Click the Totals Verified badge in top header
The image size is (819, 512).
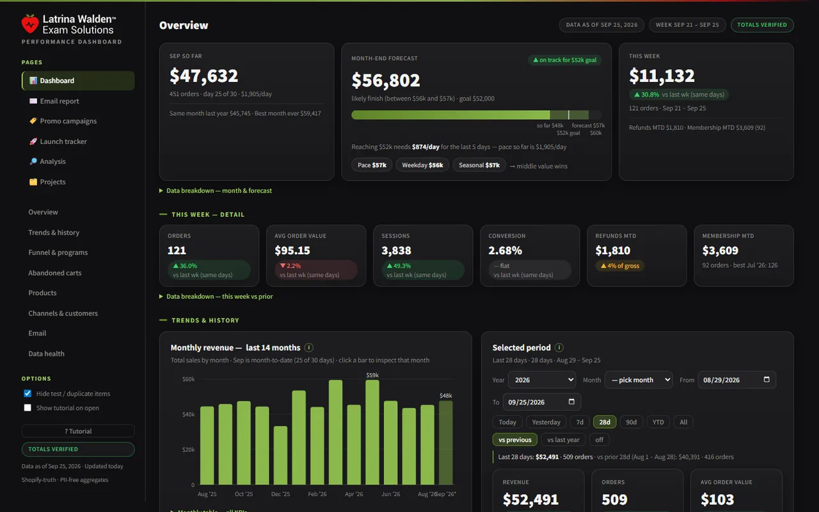[762, 25]
